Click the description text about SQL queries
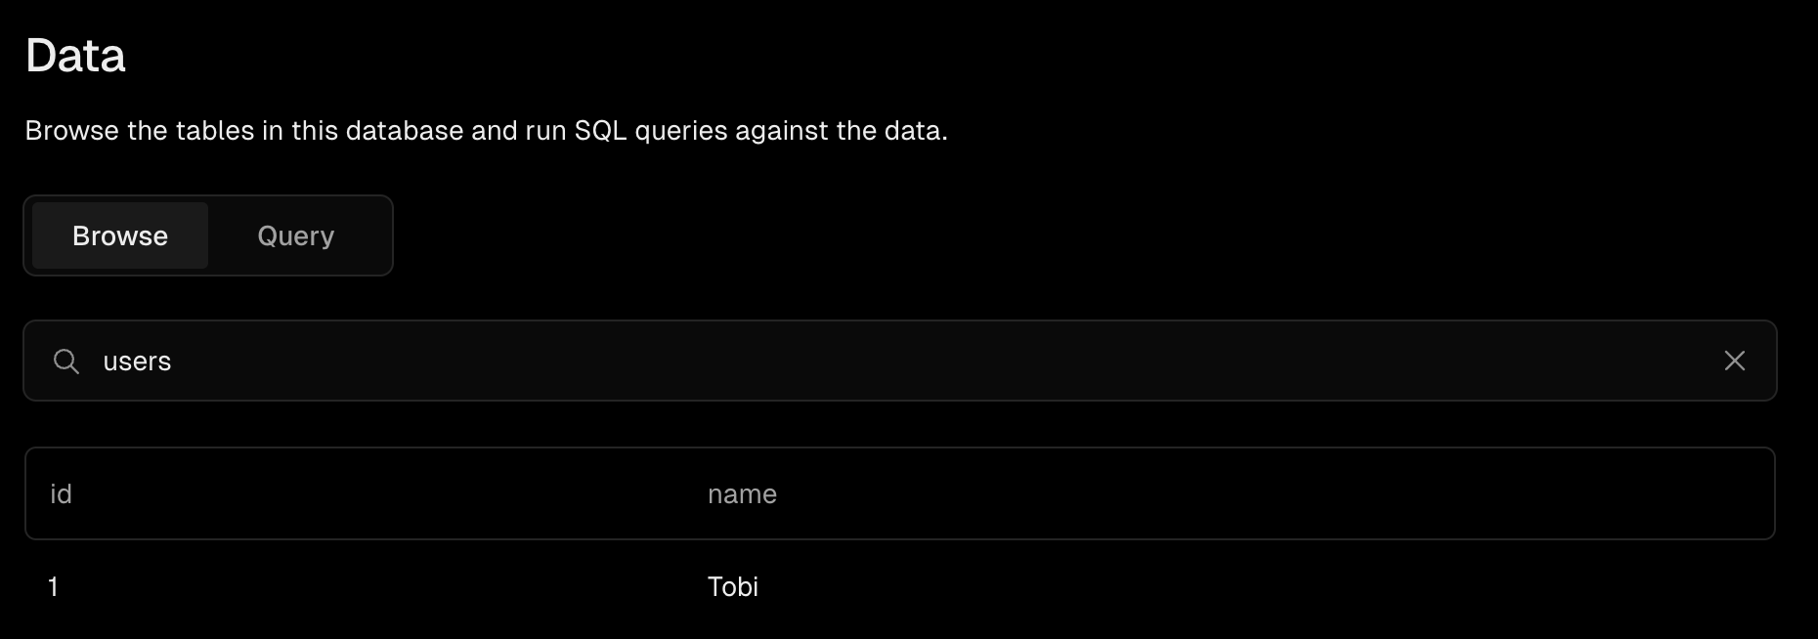1818x639 pixels. coord(486,131)
